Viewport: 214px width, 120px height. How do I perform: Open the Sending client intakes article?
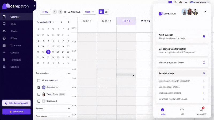coord(182,87)
